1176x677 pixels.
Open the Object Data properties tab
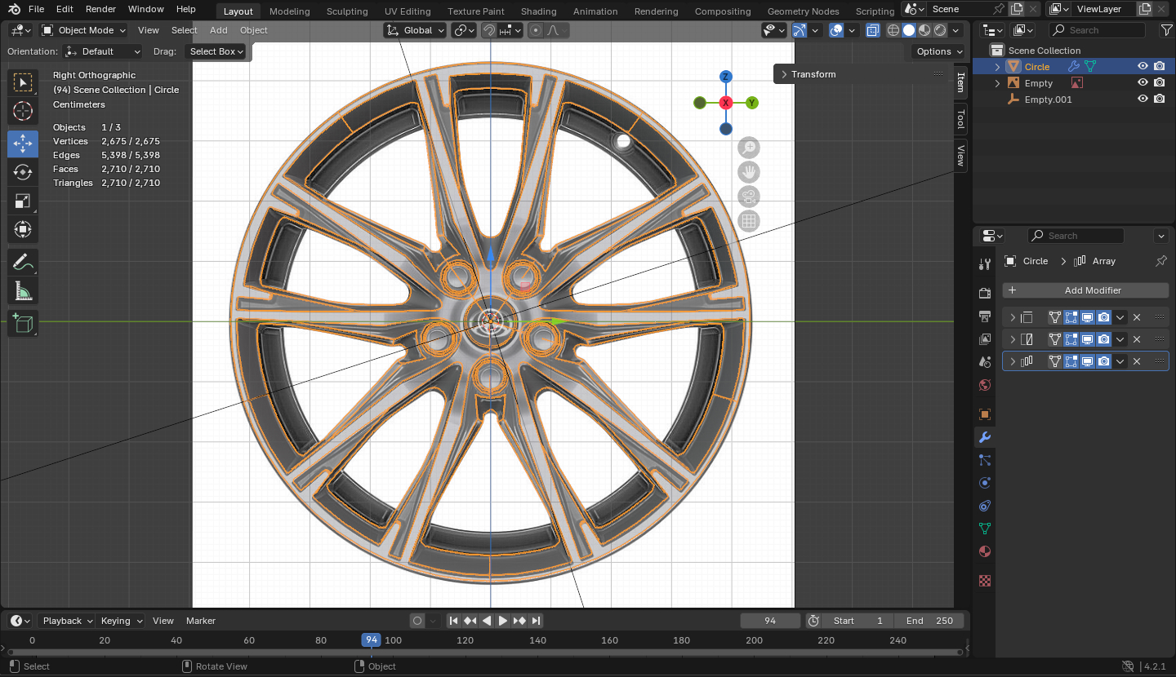tap(985, 529)
